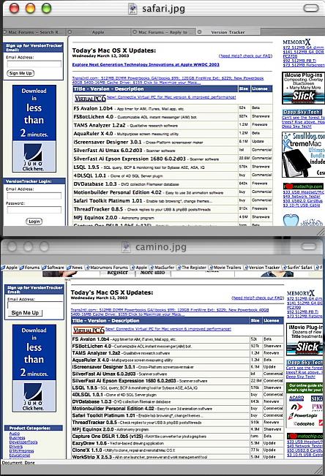Open WorkStrip X 2.5.3 entry

coord(91,457)
